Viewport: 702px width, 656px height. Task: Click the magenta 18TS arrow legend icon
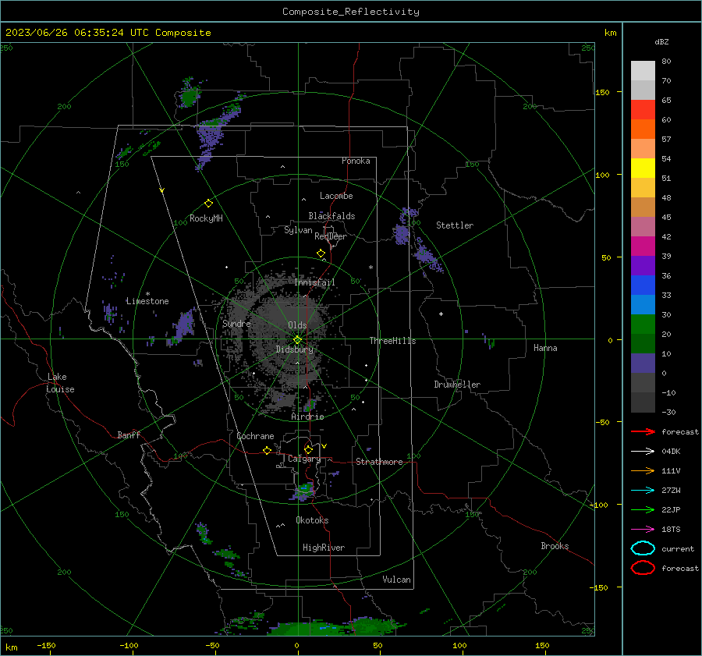pos(643,530)
